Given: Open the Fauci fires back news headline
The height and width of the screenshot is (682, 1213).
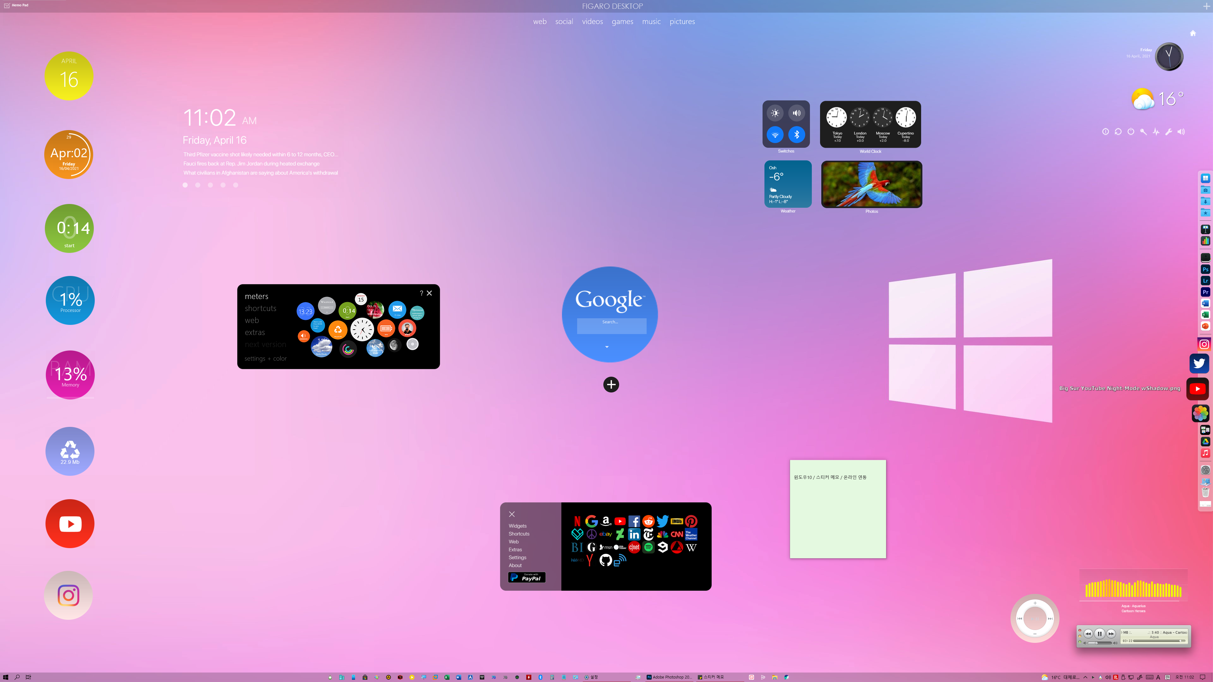Looking at the screenshot, I should [x=251, y=164].
